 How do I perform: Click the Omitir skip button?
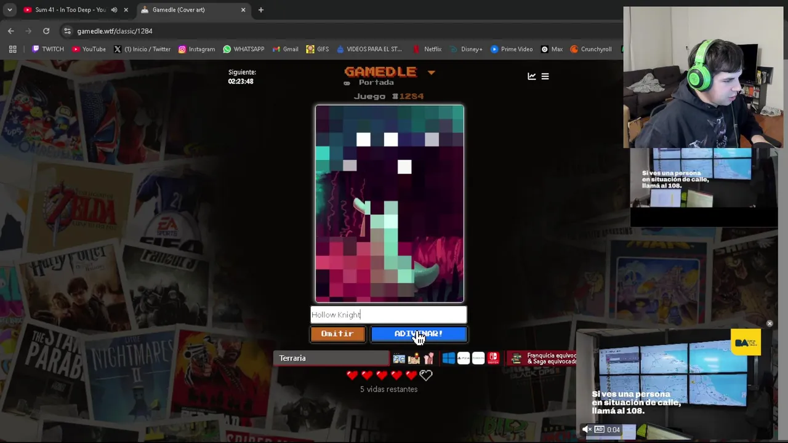coord(337,333)
